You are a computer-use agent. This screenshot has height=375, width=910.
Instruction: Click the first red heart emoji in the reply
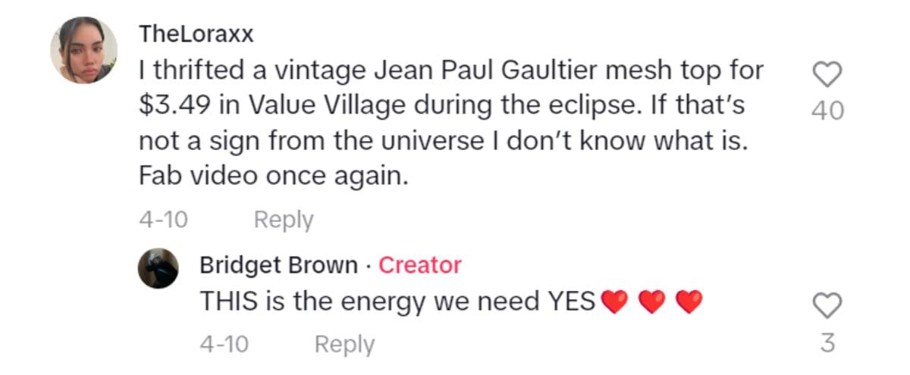click(614, 302)
